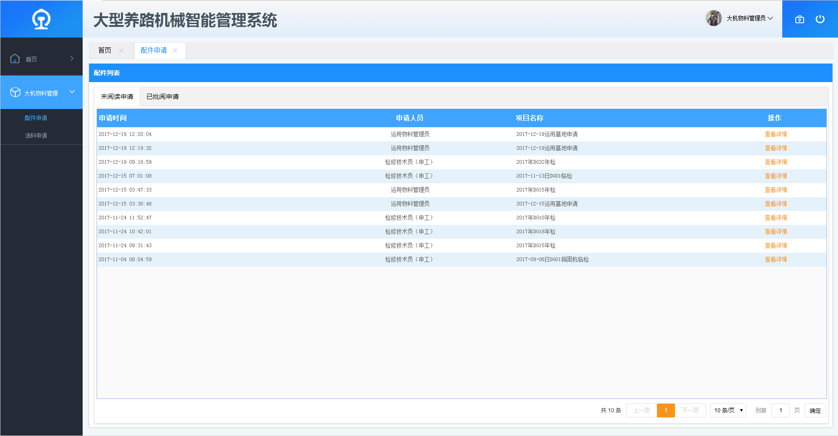The height and width of the screenshot is (436, 838).
Task: Collapse the 大机物料管理 sidebar menu
Action: (x=72, y=92)
